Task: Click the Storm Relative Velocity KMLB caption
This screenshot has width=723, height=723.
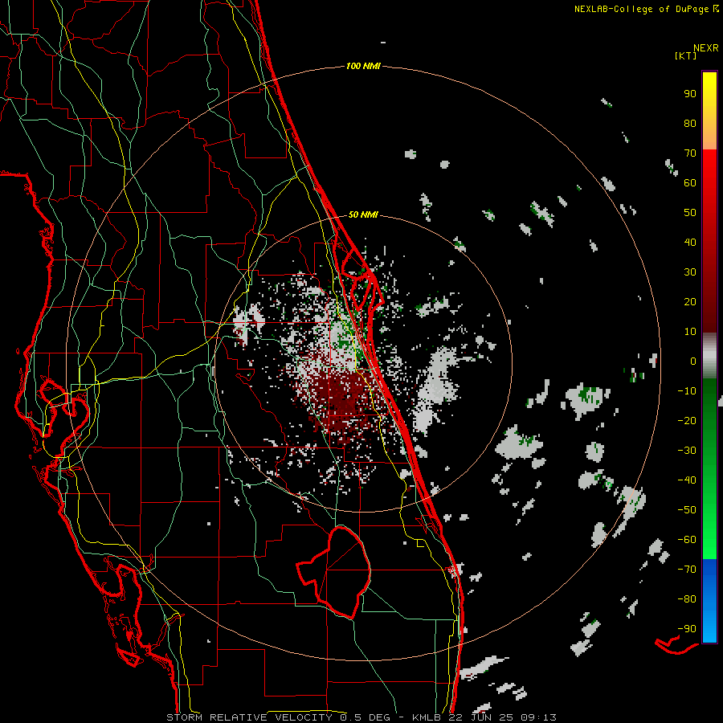Action: point(361,717)
